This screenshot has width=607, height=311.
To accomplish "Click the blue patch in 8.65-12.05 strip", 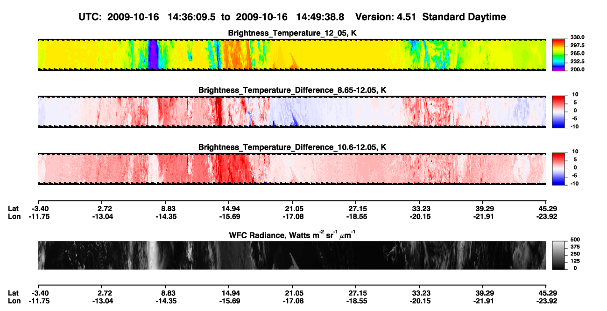I will pos(294,120).
